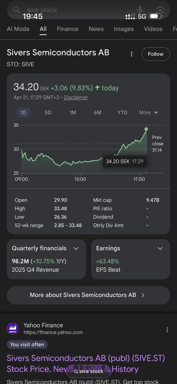Tap the 52-wk range value 2.85 - 33.48
177x384 pixels.
coord(68,225)
